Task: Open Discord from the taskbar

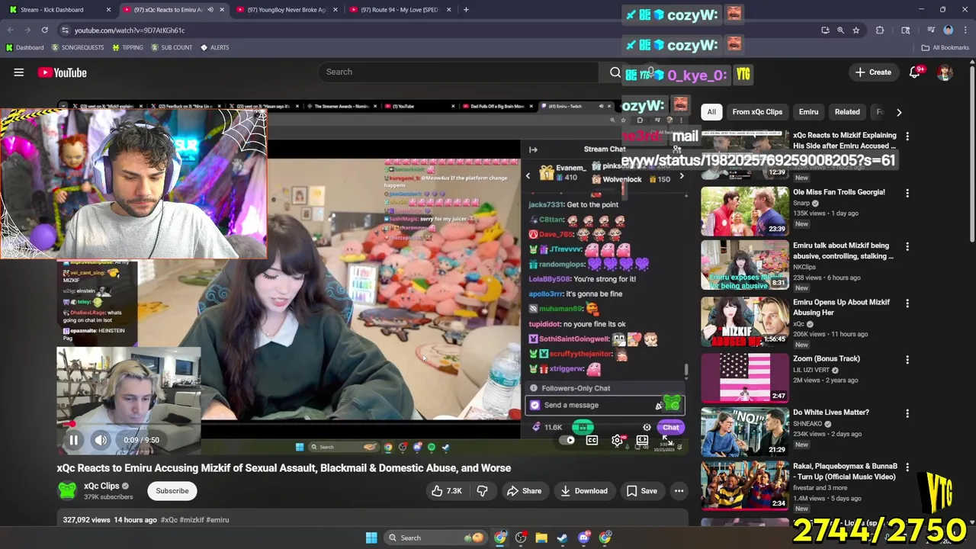Action: [x=584, y=538]
